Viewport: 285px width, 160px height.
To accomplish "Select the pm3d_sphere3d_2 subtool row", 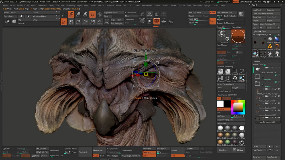I will point(268,120).
